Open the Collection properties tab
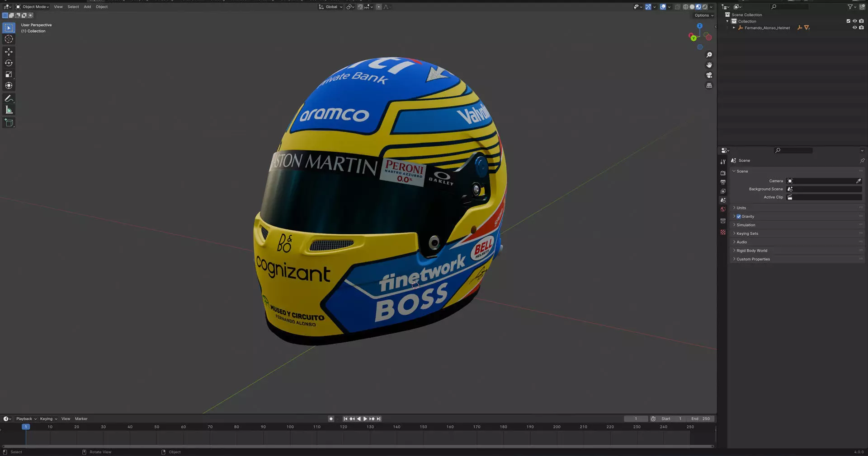 pos(723,221)
